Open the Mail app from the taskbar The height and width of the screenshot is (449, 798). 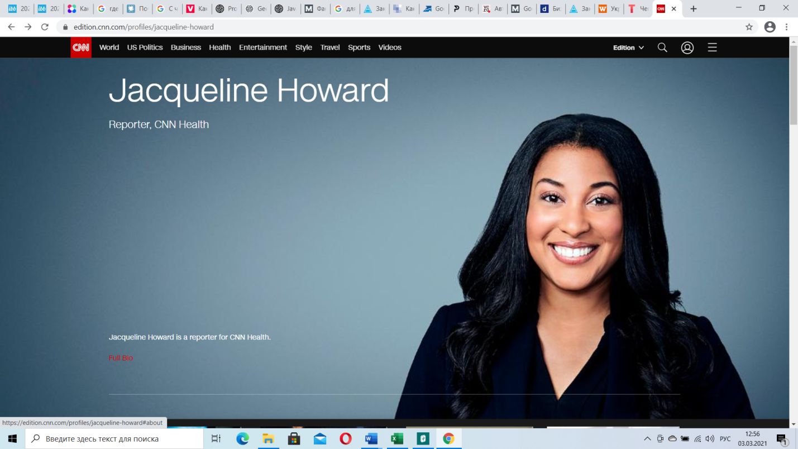coord(320,439)
